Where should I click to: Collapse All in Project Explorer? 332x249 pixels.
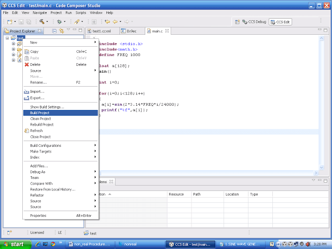coord(54,31)
